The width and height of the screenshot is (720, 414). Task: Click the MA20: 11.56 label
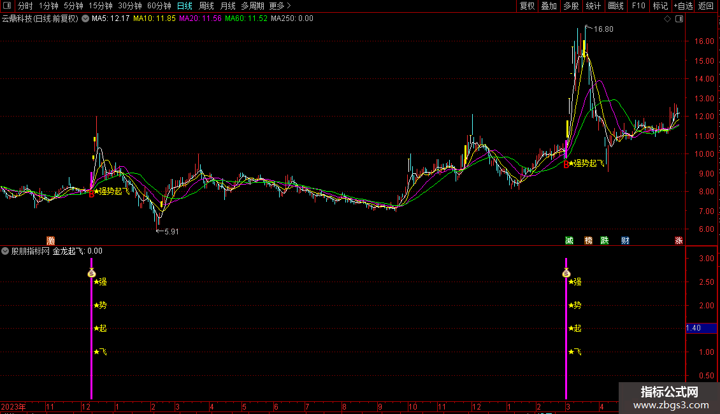(200, 19)
